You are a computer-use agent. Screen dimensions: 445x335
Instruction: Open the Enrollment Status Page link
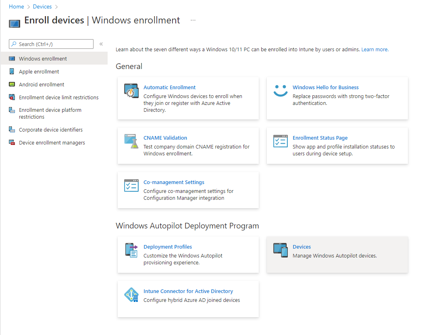point(320,138)
